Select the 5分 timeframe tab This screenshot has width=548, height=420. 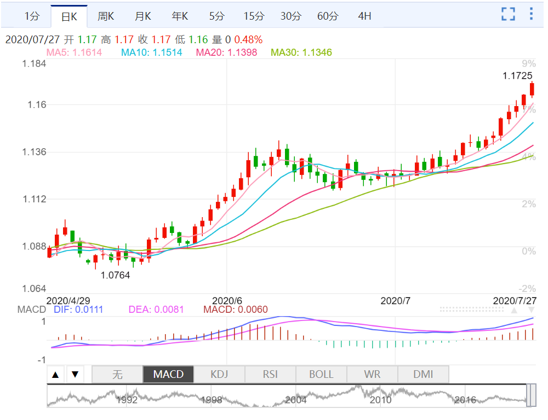pos(216,16)
